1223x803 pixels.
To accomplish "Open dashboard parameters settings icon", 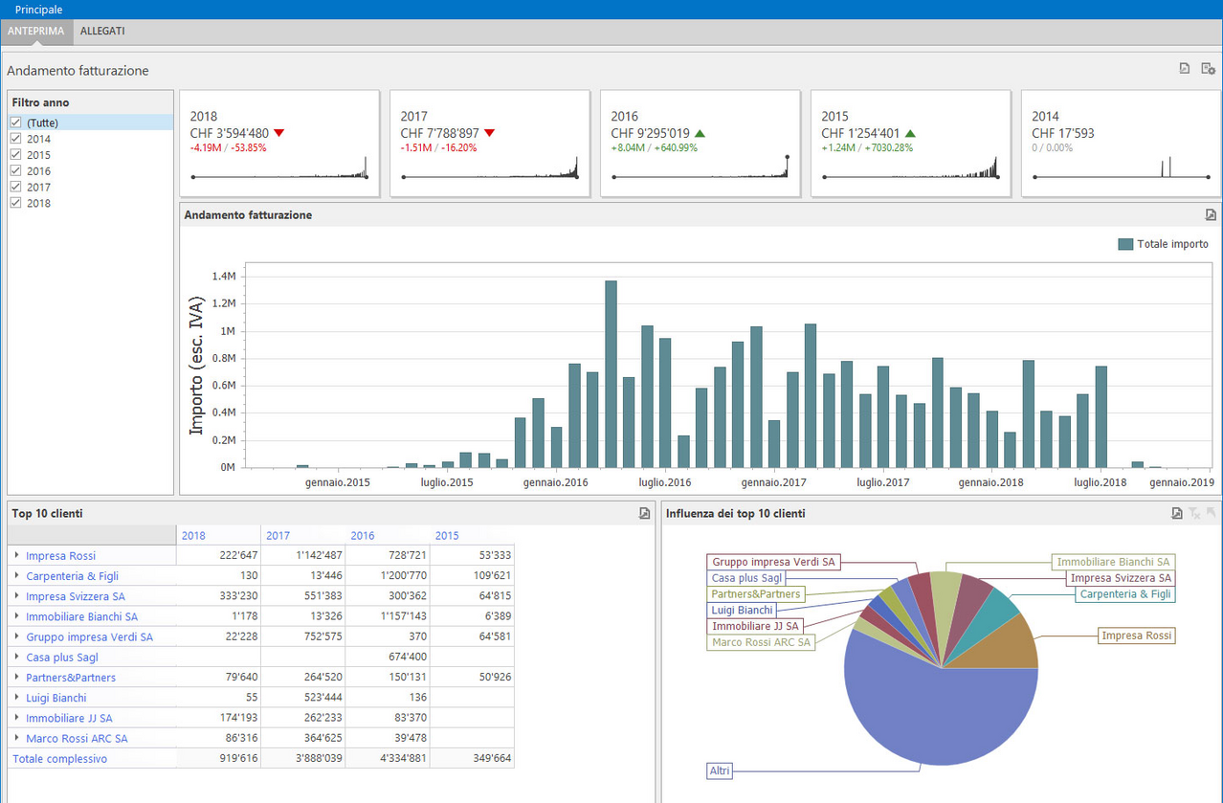I will (x=1208, y=69).
